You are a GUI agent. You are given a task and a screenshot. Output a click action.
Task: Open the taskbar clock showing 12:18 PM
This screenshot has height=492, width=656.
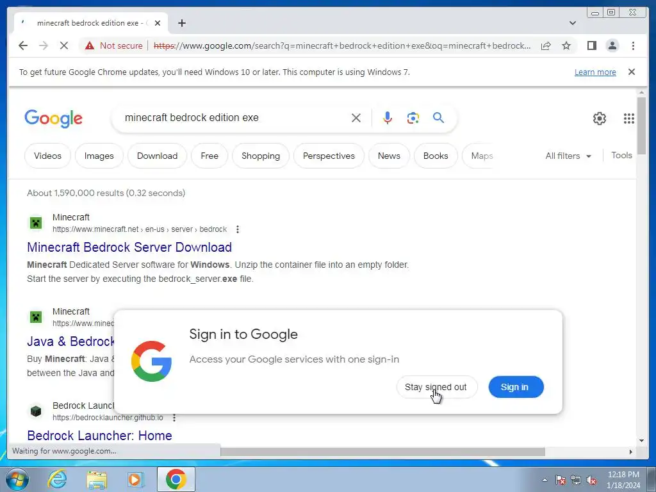623,480
